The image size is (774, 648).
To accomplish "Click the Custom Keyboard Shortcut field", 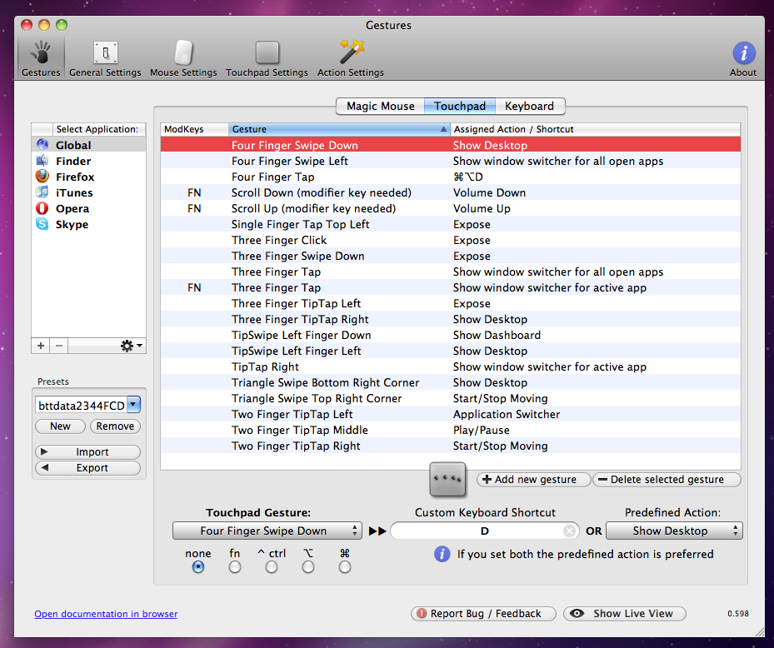I will point(485,531).
